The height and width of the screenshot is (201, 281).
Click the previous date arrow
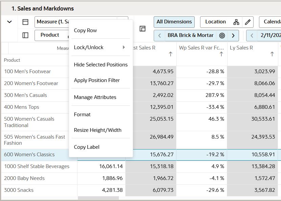[x=252, y=36]
